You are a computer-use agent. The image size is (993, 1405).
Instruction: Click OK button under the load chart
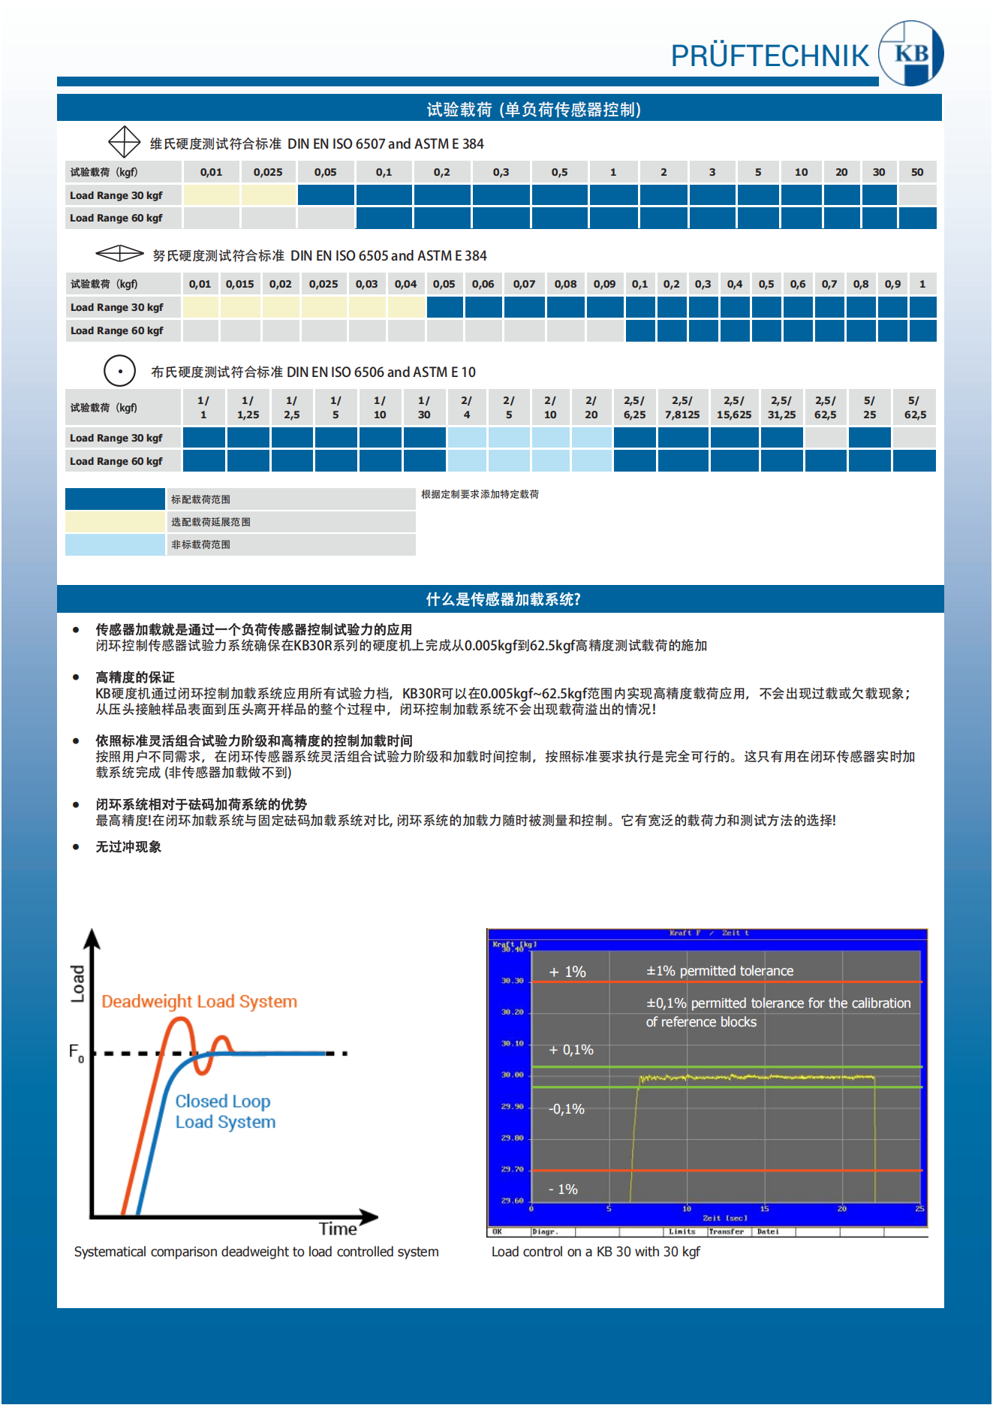pyautogui.click(x=497, y=1232)
